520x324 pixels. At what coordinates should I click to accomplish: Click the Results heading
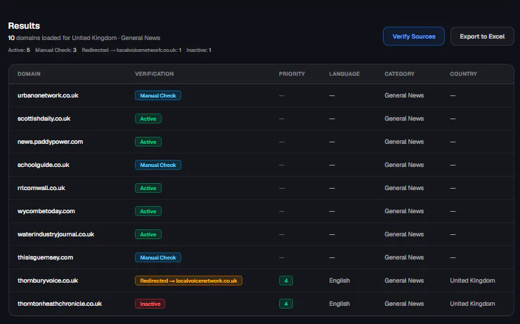pos(24,26)
